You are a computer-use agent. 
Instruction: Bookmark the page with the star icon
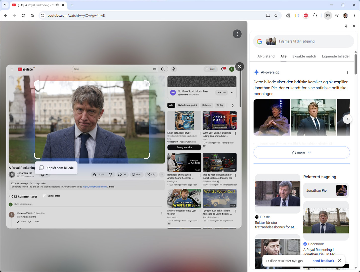[276, 15]
